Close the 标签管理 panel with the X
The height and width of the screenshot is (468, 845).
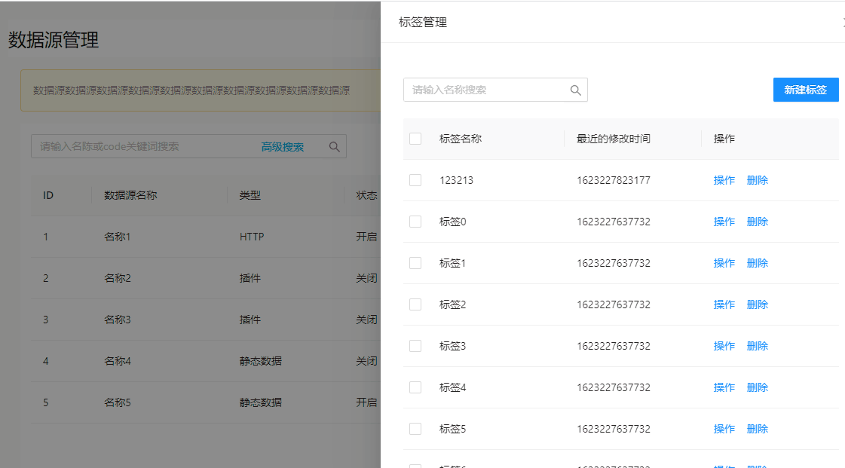(x=843, y=22)
